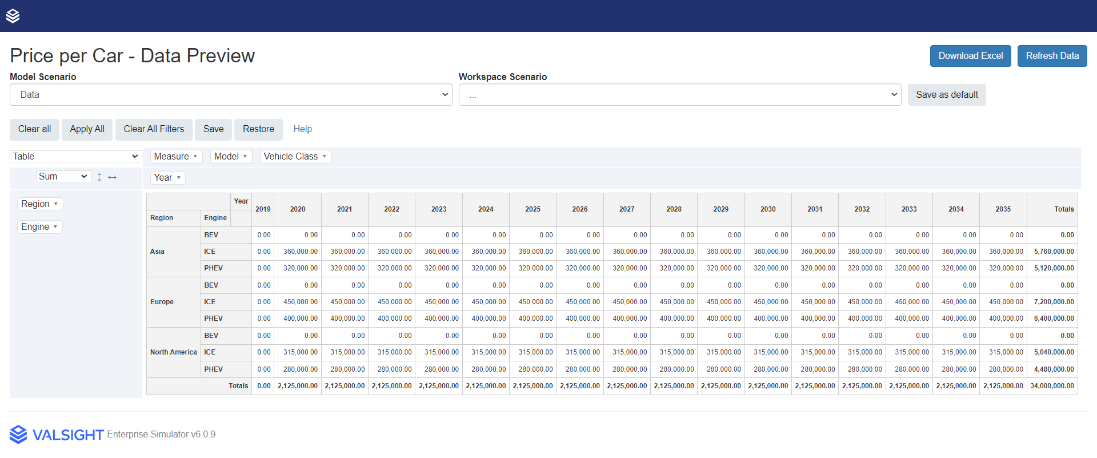Image resolution: width=1097 pixels, height=458 pixels.
Task: Click the grand total cell 34,000,000.00
Action: point(1052,386)
